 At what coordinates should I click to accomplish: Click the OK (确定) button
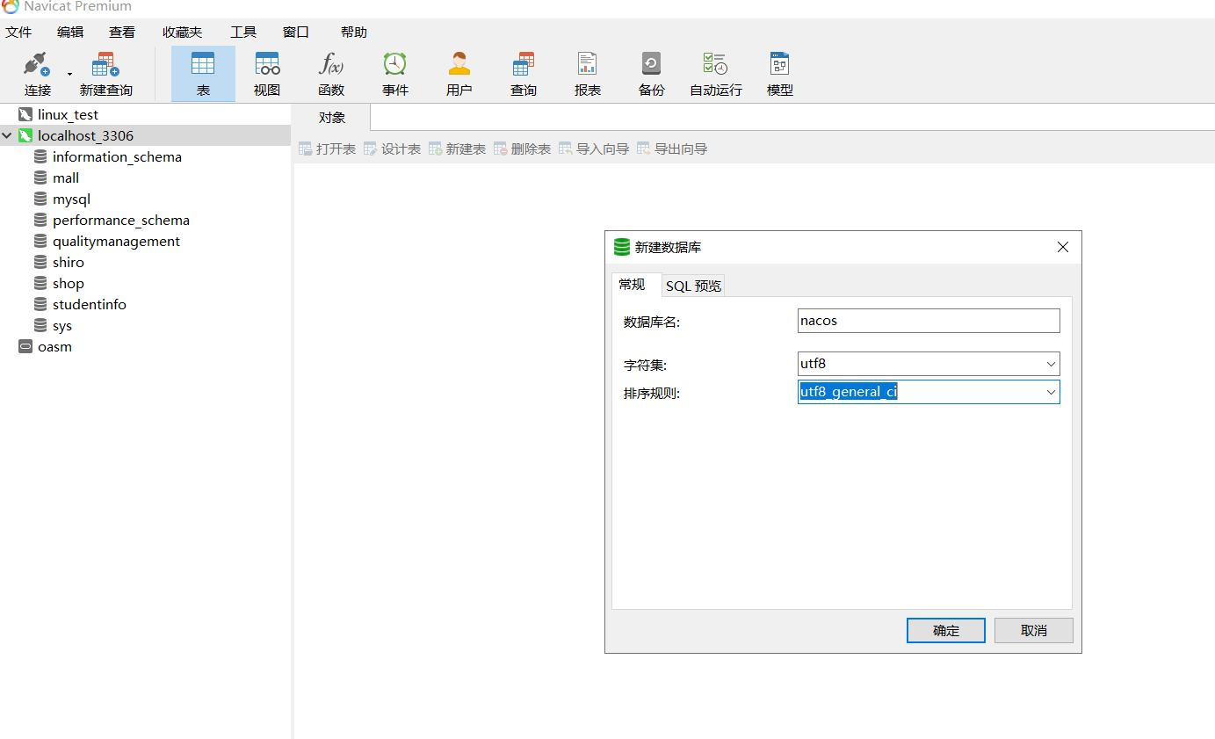pos(946,630)
